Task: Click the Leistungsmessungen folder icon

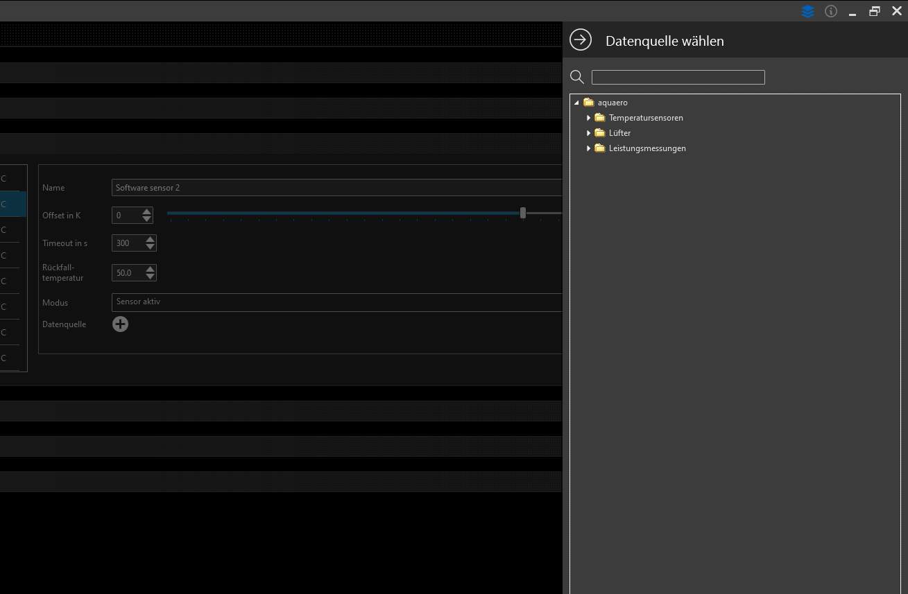Action: [600, 148]
